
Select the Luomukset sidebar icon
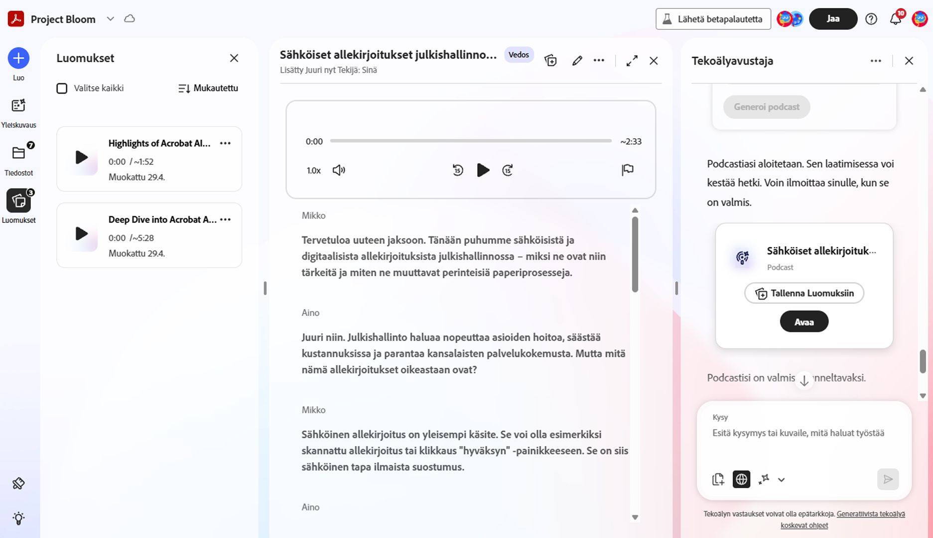click(x=18, y=202)
